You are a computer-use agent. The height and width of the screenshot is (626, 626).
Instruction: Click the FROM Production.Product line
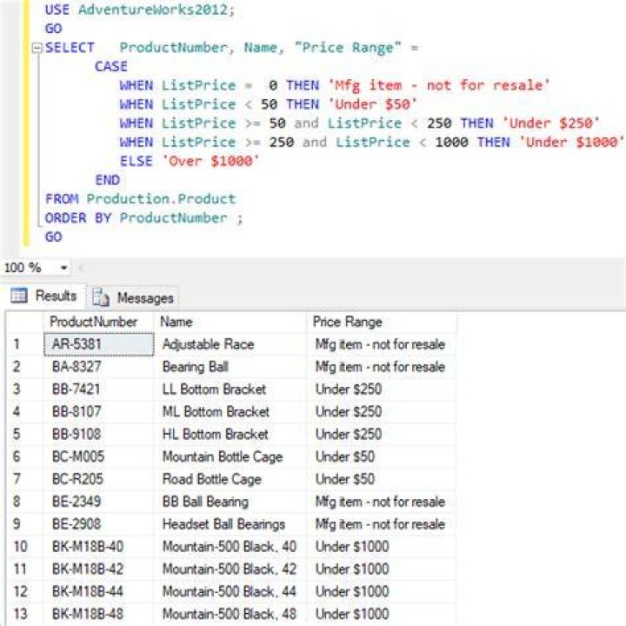pos(141,199)
